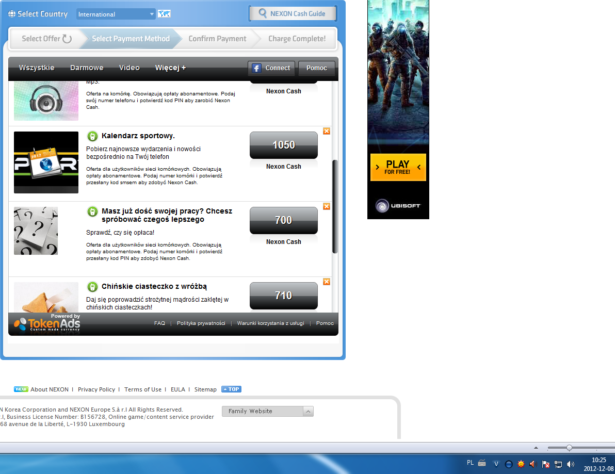The width and height of the screenshot is (615, 474).
Task: Open the headphones MP3 offer thumbnail
Action: (46, 101)
